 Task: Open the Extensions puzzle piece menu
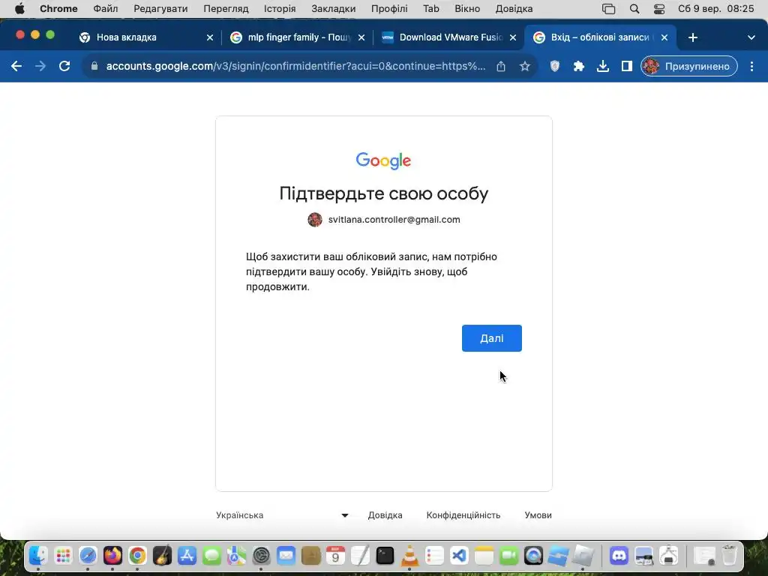[578, 66]
